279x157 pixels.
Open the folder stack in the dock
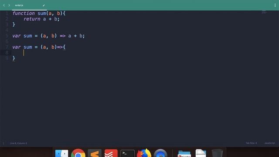(184, 154)
